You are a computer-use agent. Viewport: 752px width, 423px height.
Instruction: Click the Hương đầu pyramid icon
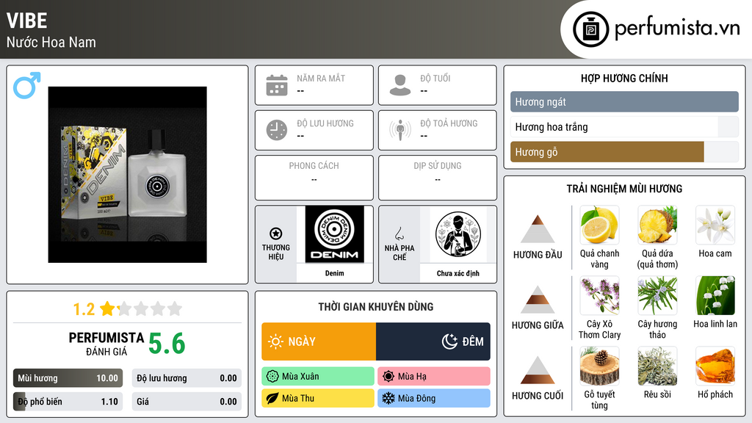[x=538, y=229]
